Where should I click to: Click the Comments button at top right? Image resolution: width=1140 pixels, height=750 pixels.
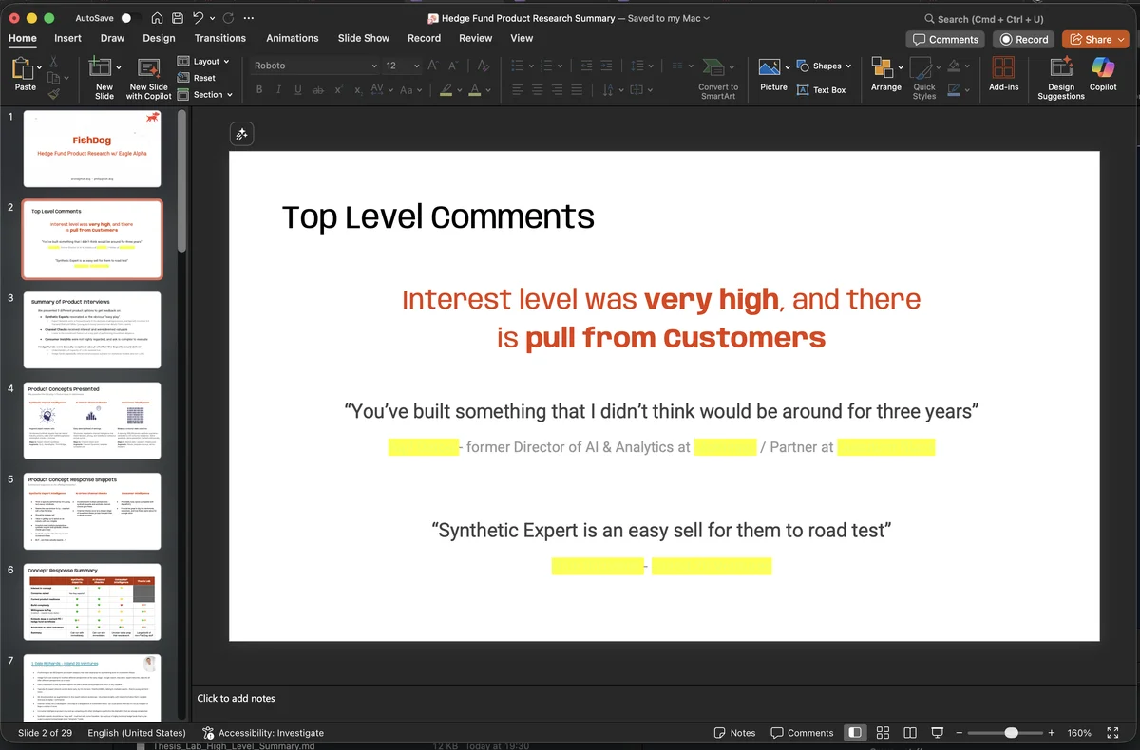click(945, 39)
